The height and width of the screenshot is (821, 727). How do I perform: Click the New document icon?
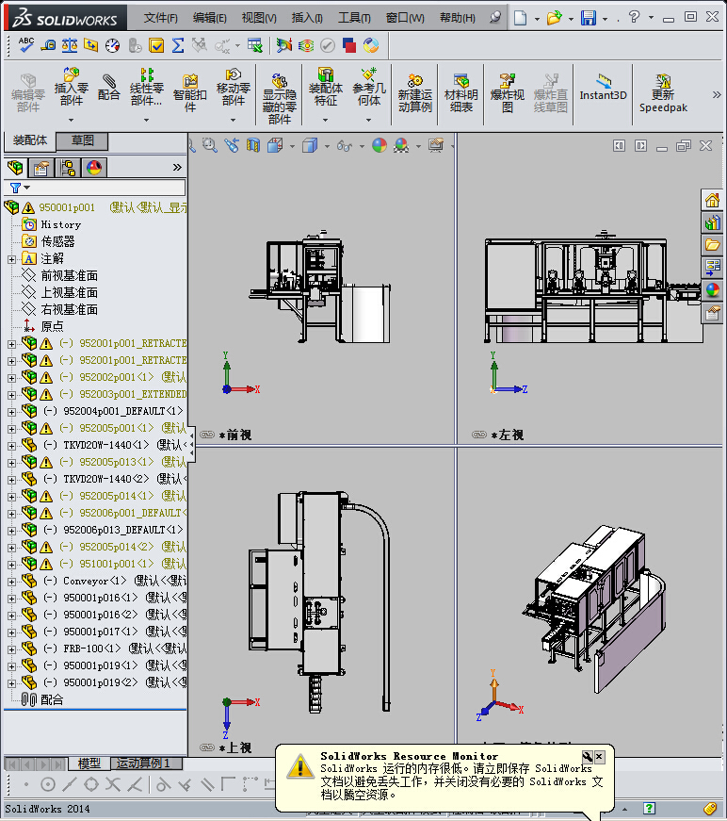[x=520, y=18]
